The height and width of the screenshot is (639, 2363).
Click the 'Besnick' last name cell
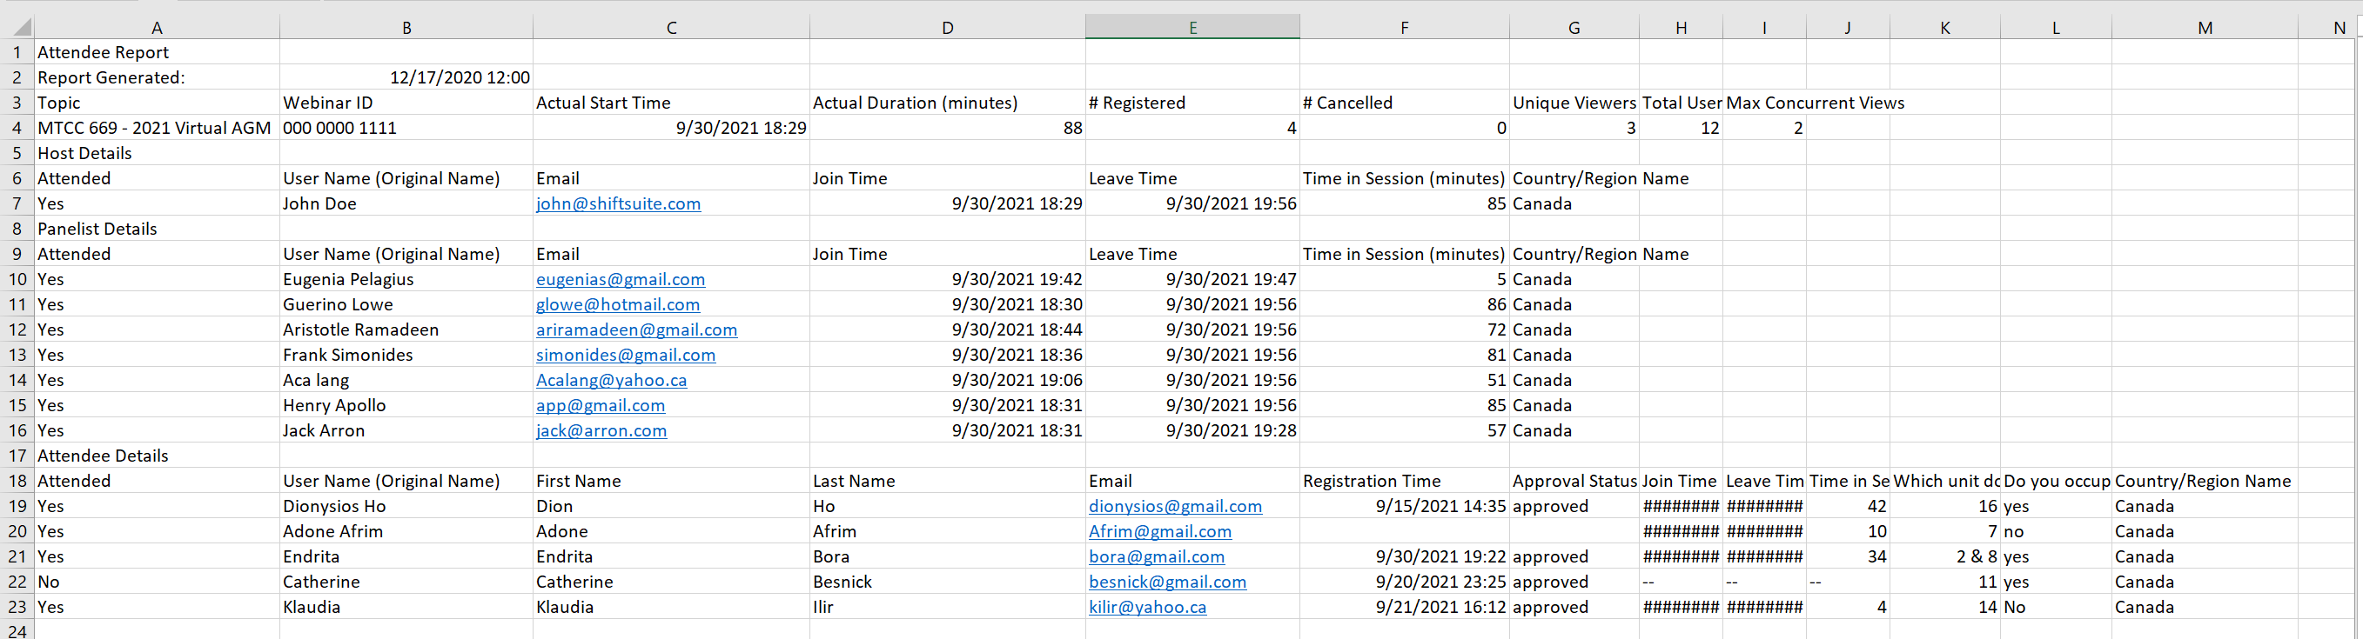pyautogui.click(x=948, y=582)
